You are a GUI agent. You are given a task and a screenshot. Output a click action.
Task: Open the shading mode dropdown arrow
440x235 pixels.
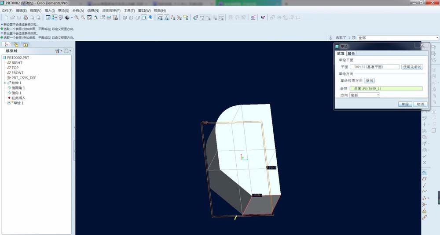(x=72, y=18)
